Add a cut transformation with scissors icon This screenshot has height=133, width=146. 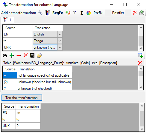(x=40, y=13)
